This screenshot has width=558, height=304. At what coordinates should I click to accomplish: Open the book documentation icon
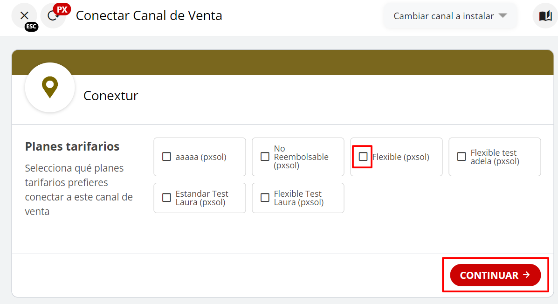545,16
